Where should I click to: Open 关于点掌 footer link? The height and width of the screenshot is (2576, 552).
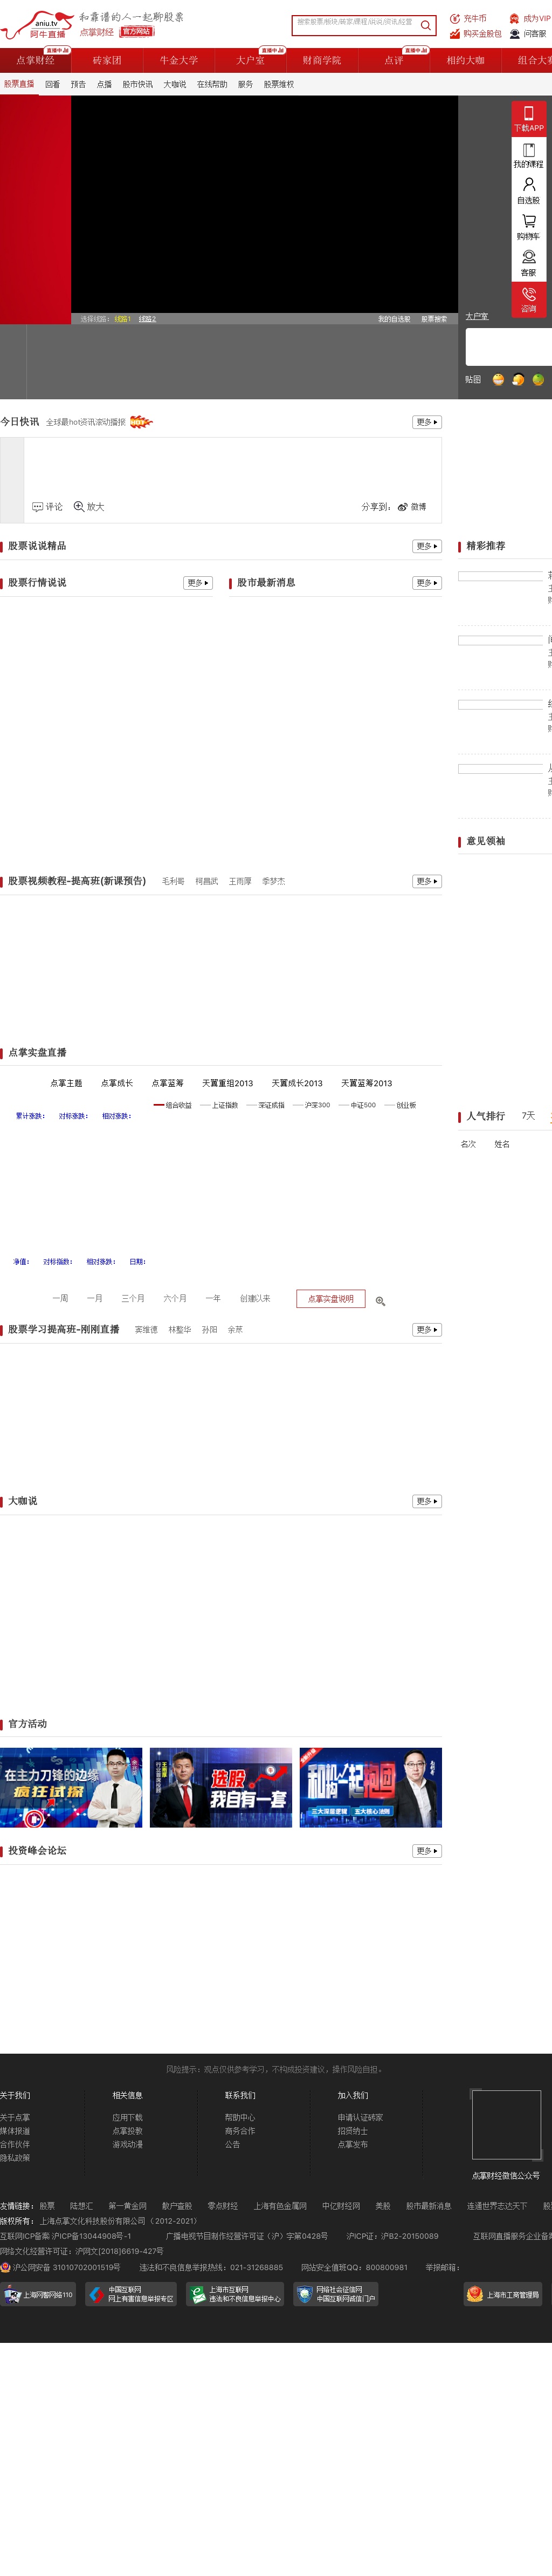[15, 2118]
